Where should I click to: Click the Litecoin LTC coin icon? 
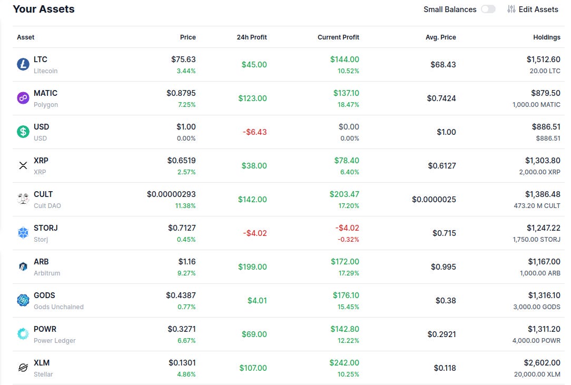point(23,64)
